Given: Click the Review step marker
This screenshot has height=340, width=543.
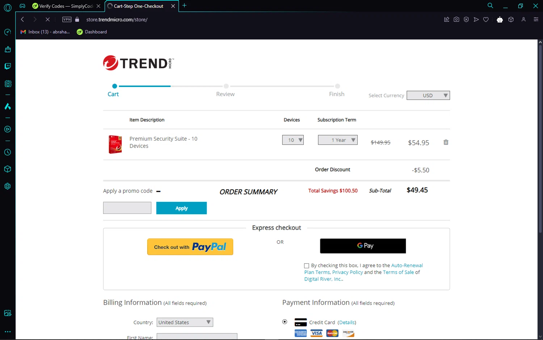Looking at the screenshot, I should [226, 86].
